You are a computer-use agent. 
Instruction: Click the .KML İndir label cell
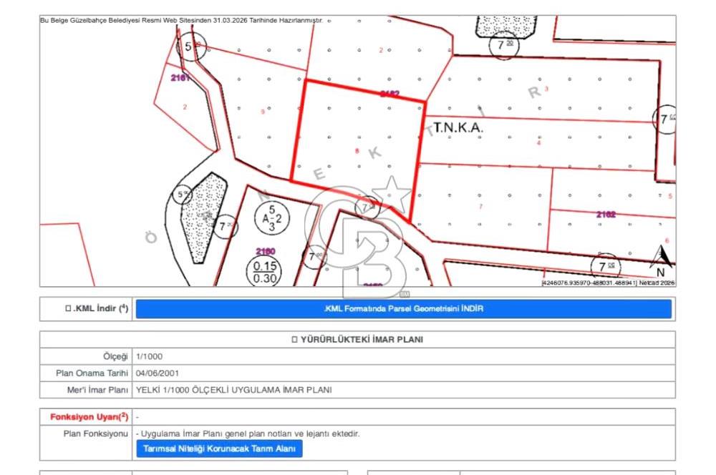pos(96,309)
